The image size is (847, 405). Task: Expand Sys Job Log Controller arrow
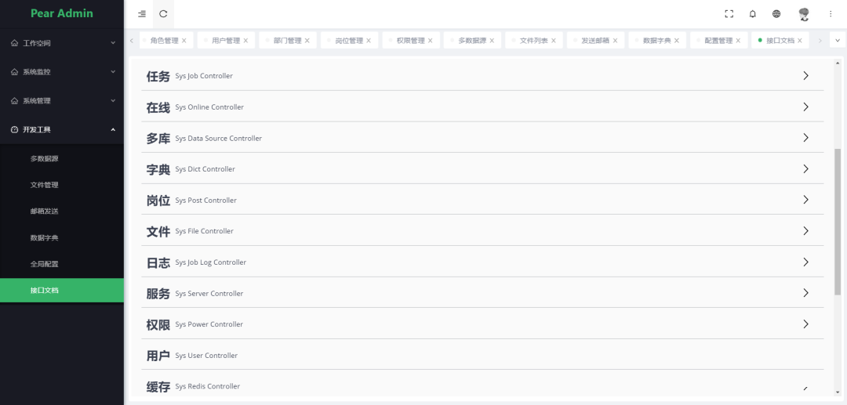(x=806, y=262)
